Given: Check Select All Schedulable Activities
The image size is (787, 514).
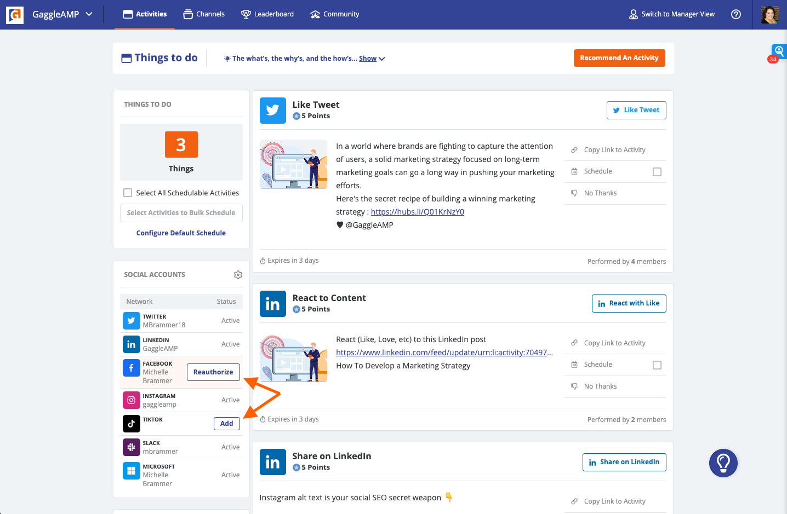Looking at the screenshot, I should (x=128, y=193).
